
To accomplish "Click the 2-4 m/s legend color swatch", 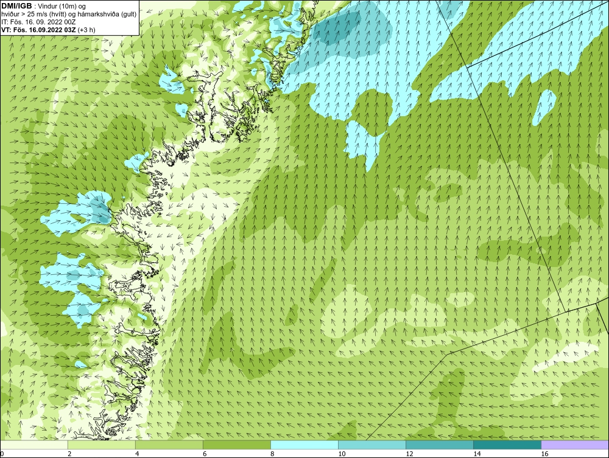I will [101, 445].
